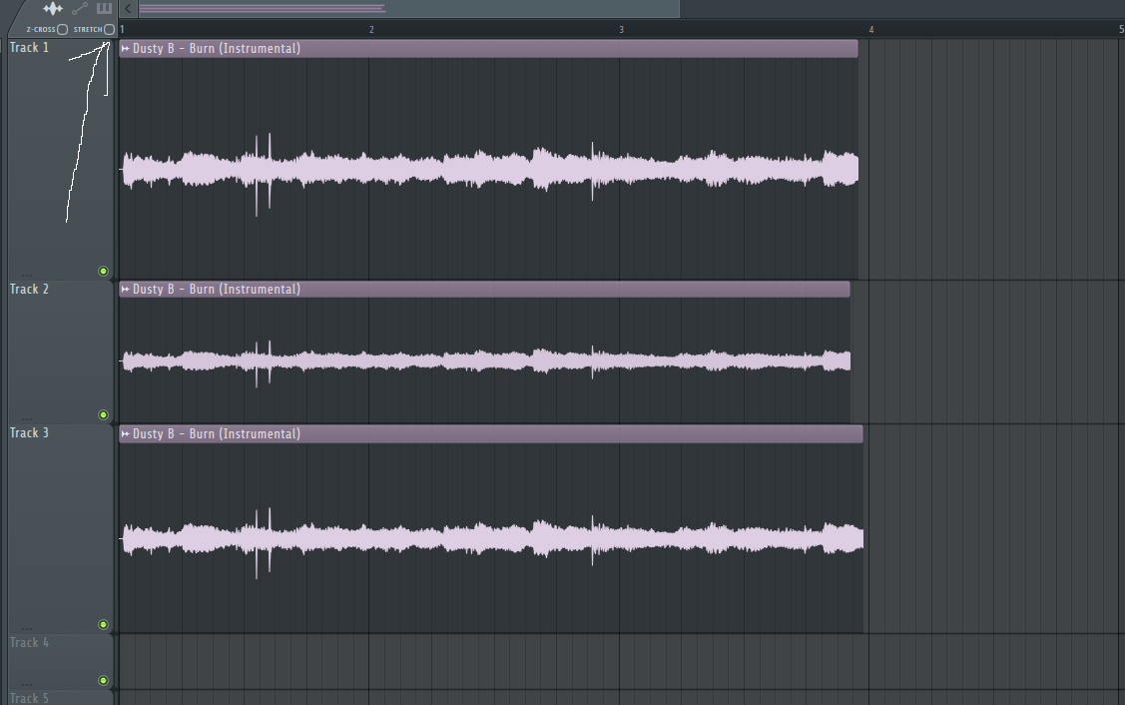Select the Track 1 header label

click(29, 47)
